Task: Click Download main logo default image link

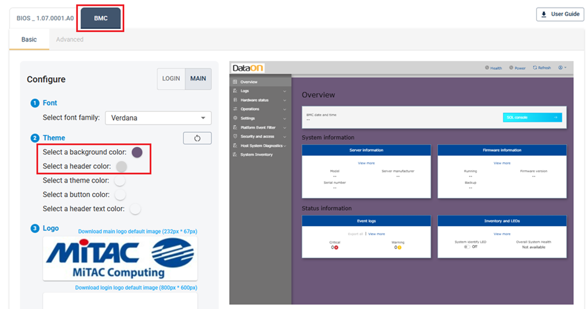Action: tap(137, 232)
